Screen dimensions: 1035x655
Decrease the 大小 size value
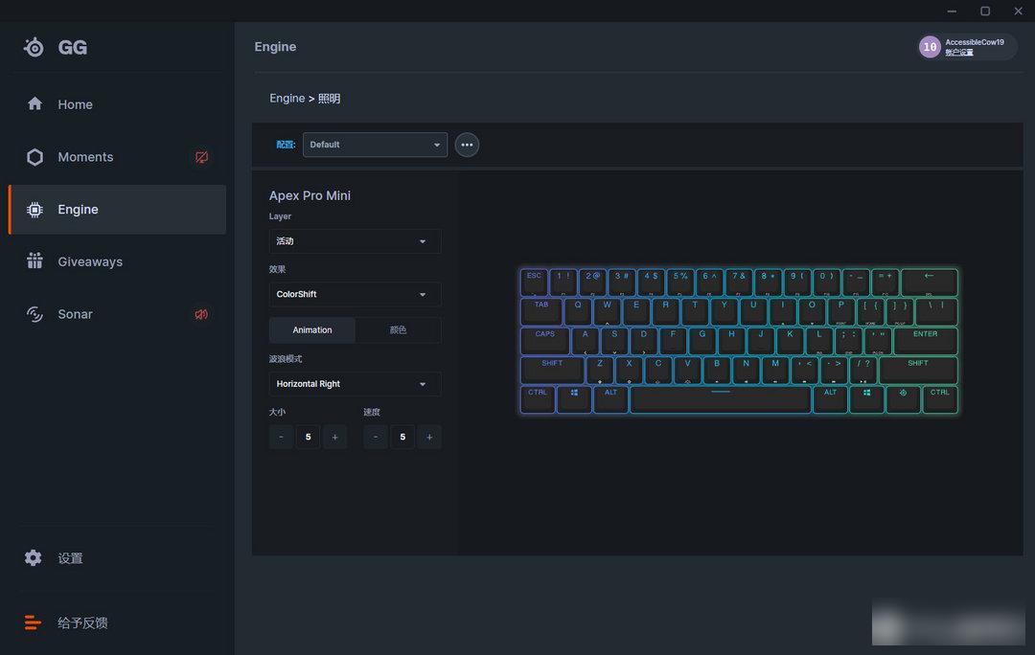(x=281, y=437)
